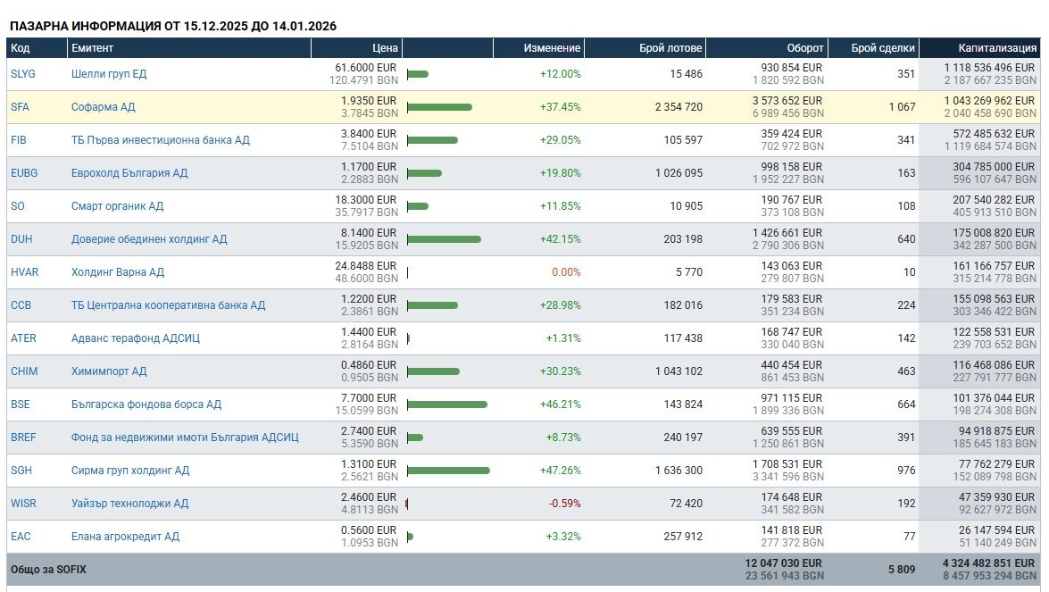This screenshot has height=592, width=1049.
Task: Sort by the Оборот column header
Action: click(804, 48)
